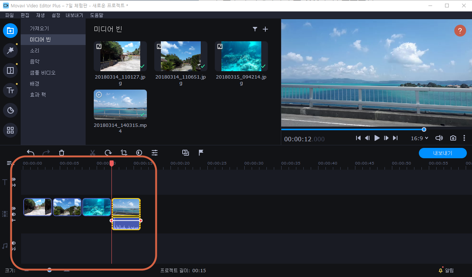Split clip with the scissors tool

tap(93, 153)
